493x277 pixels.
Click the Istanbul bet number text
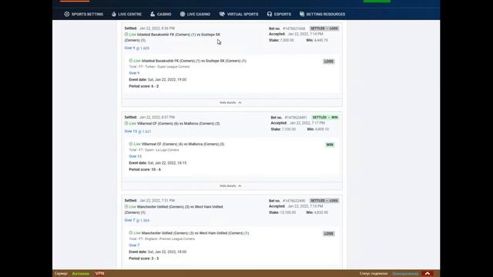point(294,28)
